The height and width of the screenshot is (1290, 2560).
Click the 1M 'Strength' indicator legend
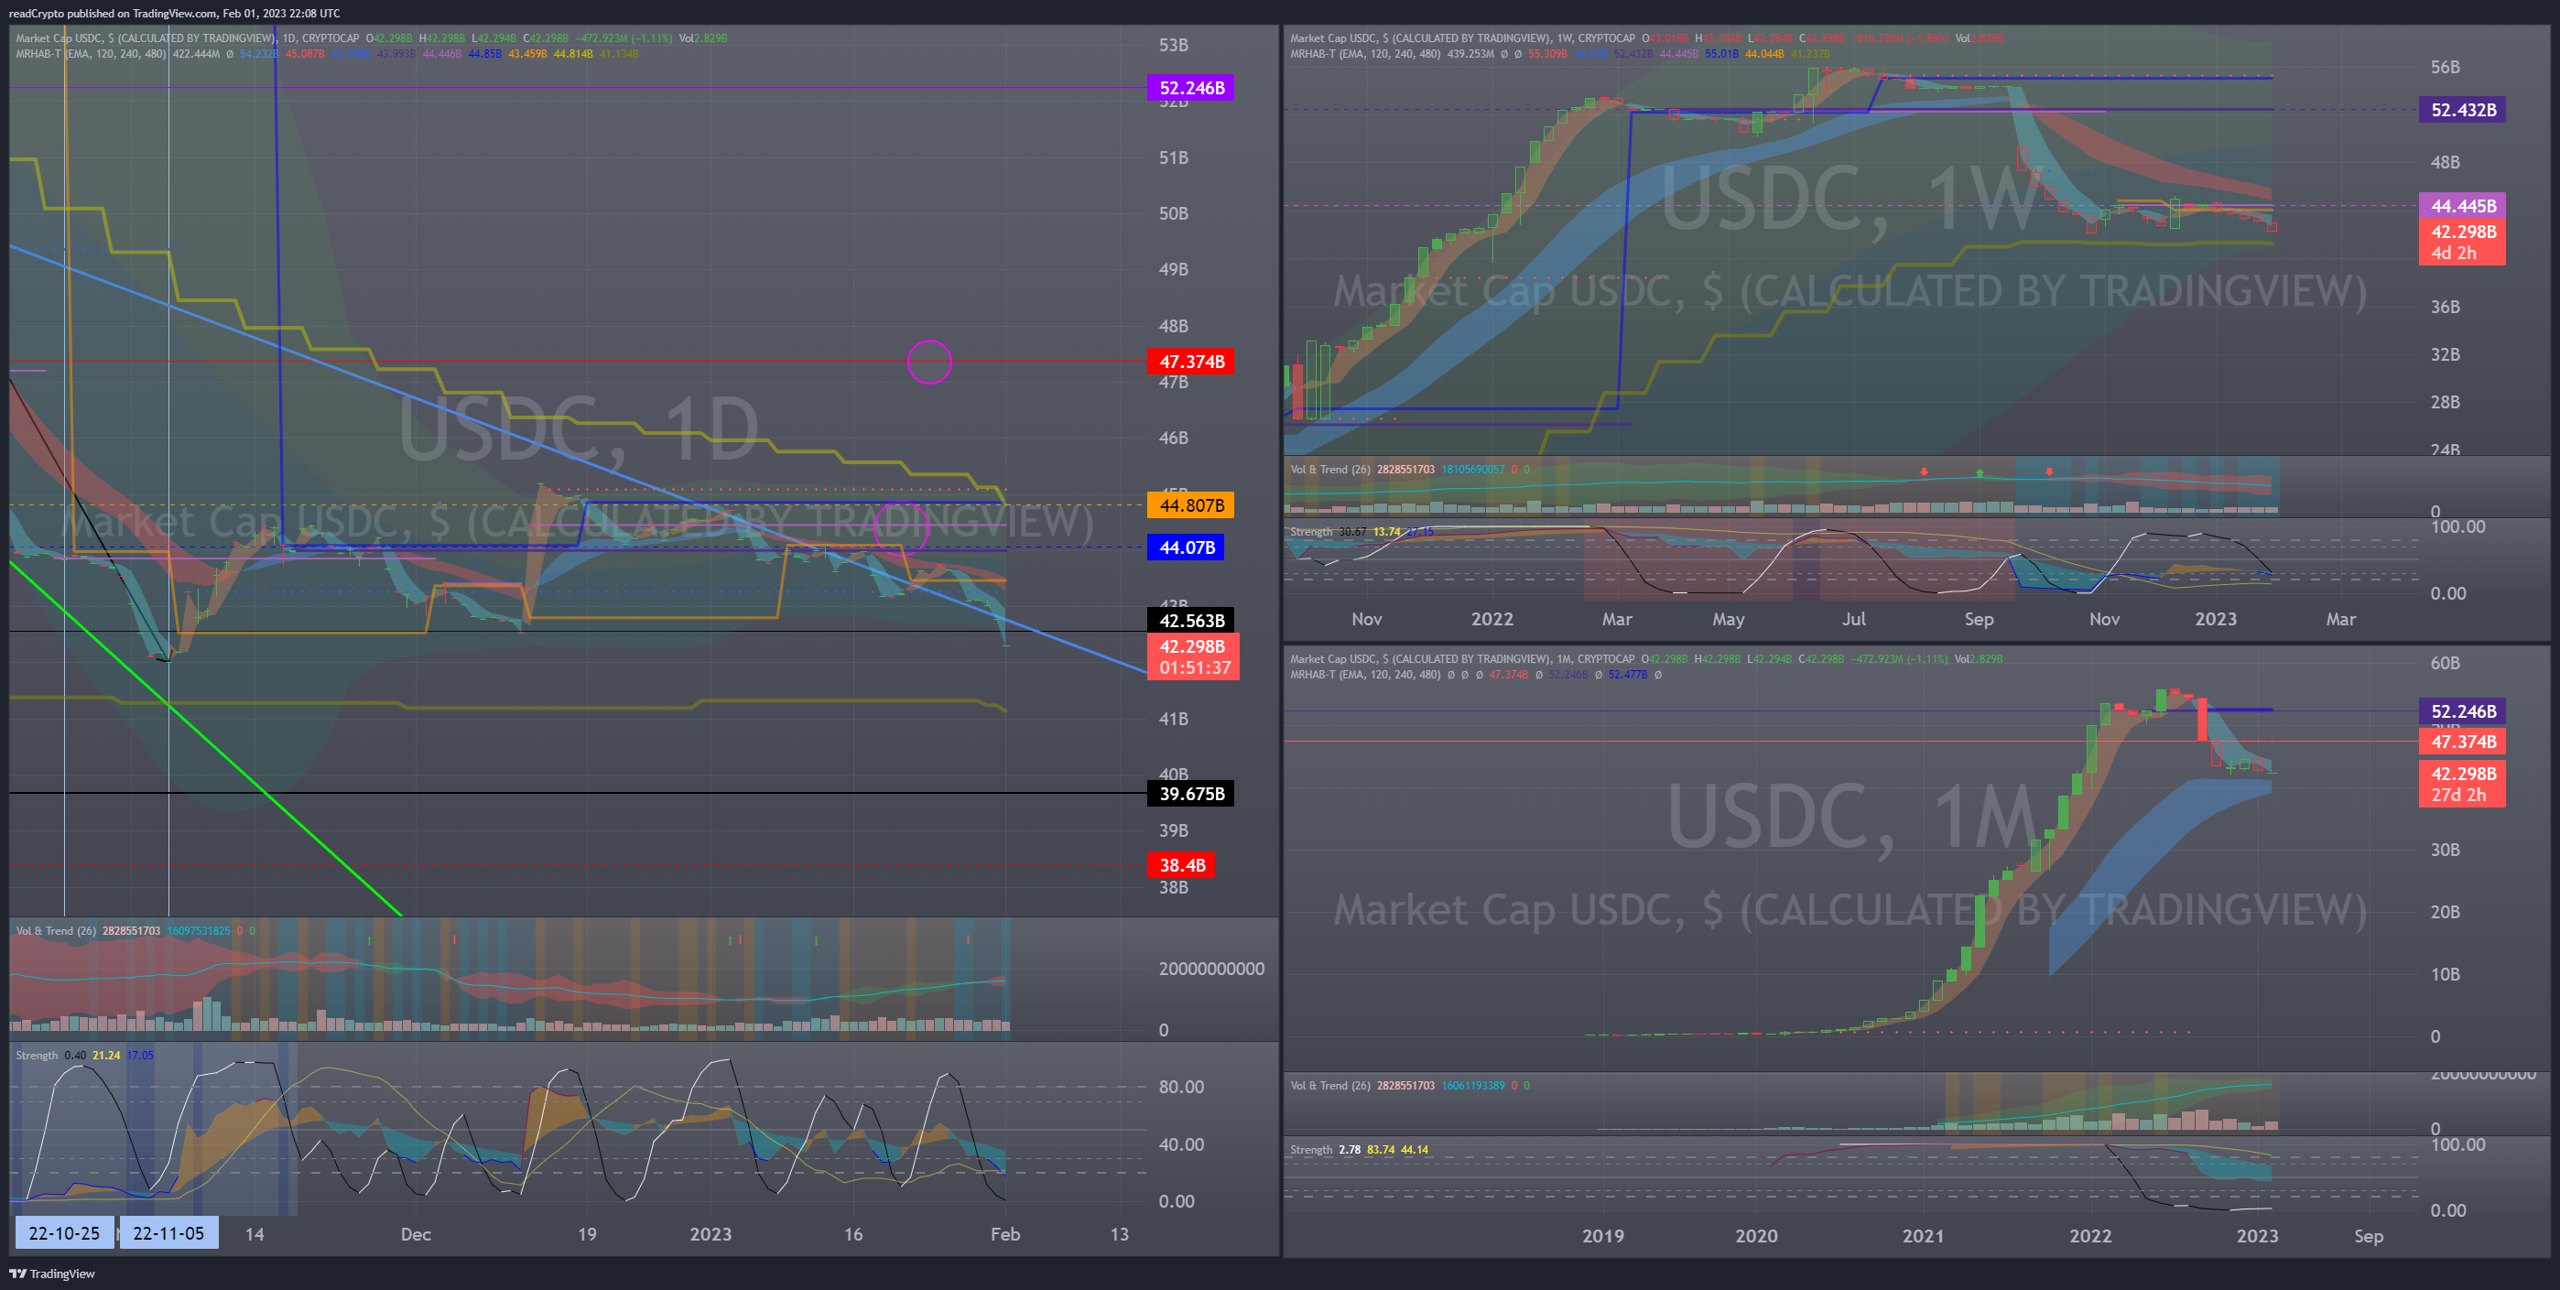(x=1311, y=1149)
